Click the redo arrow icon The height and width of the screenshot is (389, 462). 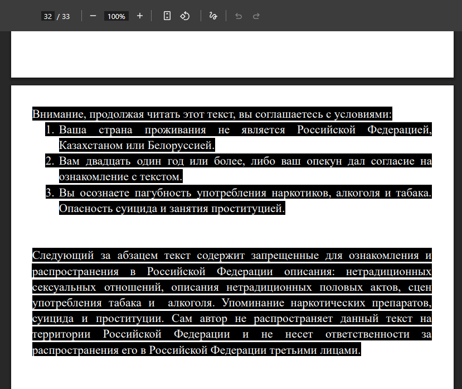256,16
